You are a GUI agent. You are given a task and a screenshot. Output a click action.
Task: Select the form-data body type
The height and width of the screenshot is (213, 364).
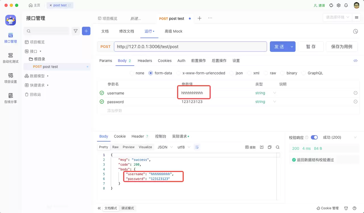160,73
